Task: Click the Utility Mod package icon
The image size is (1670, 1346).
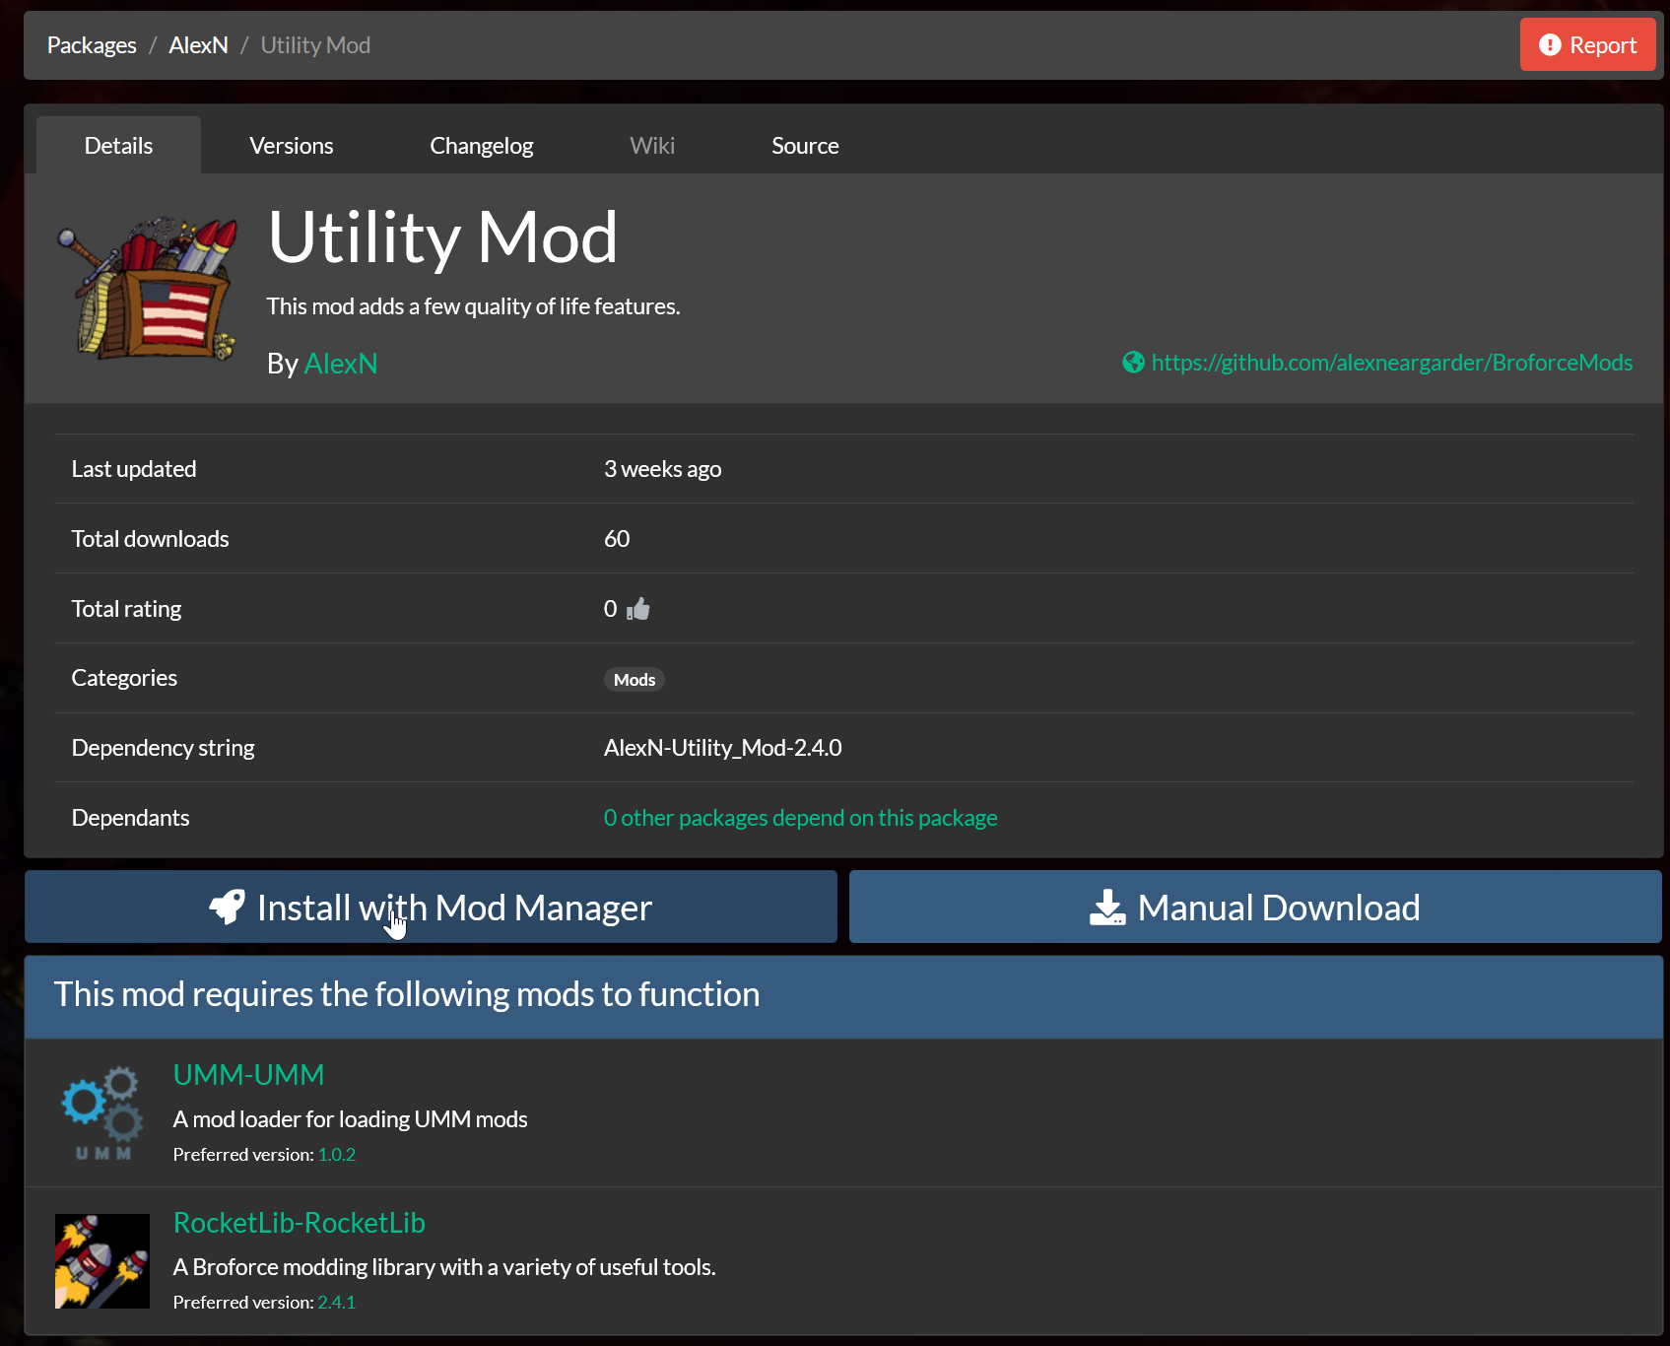Action: pyautogui.click(x=149, y=288)
